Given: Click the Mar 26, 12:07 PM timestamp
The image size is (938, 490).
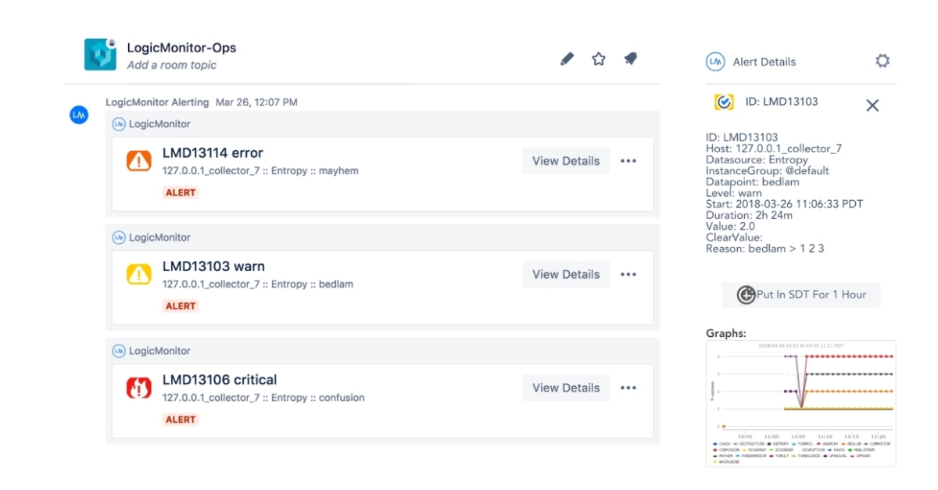Looking at the screenshot, I should click(256, 102).
